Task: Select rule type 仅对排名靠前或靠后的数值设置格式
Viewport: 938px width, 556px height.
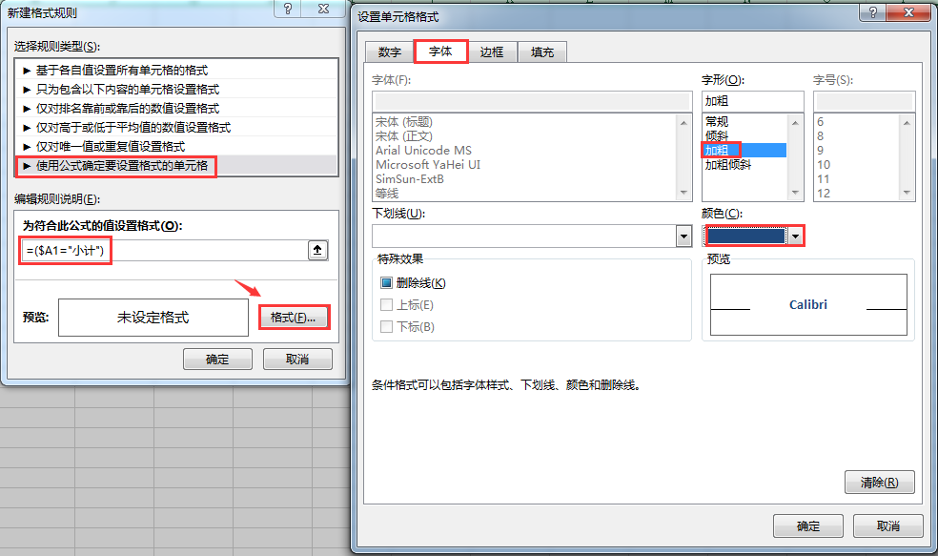Action: (177, 109)
